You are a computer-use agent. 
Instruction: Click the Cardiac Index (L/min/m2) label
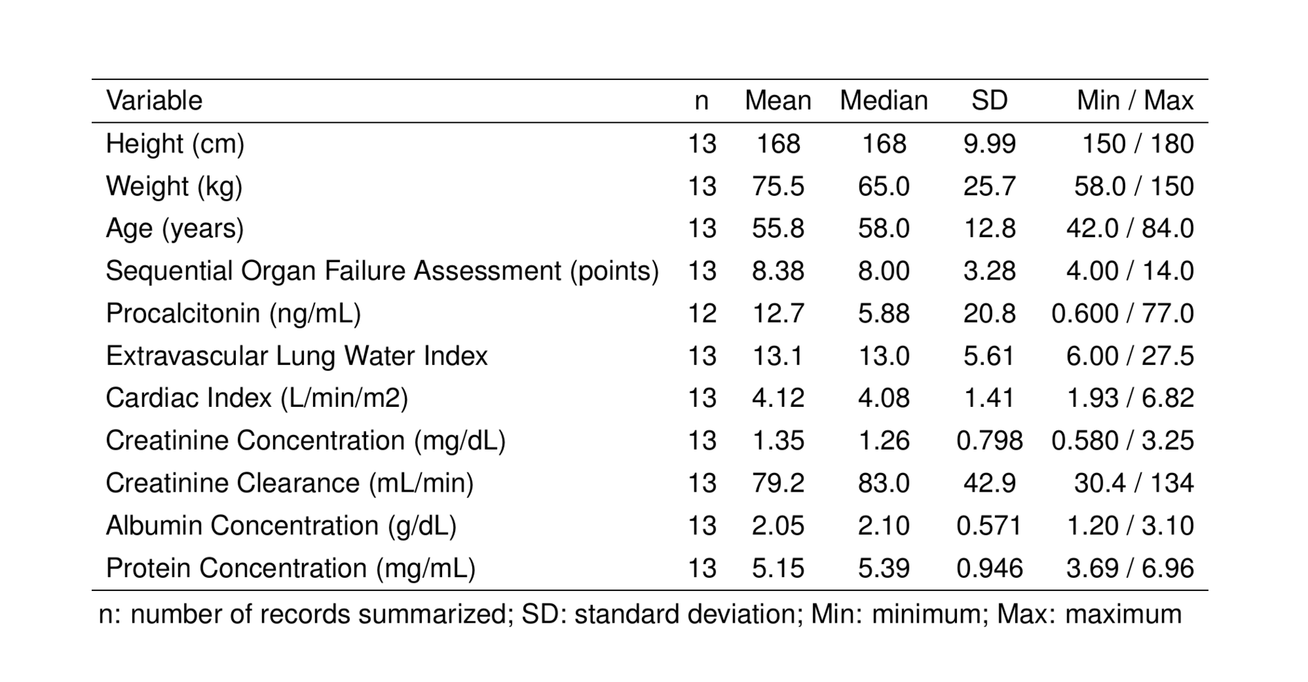click(256, 399)
